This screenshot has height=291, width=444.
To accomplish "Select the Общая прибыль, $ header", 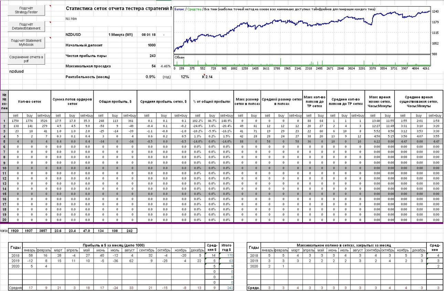I will click(115, 101).
